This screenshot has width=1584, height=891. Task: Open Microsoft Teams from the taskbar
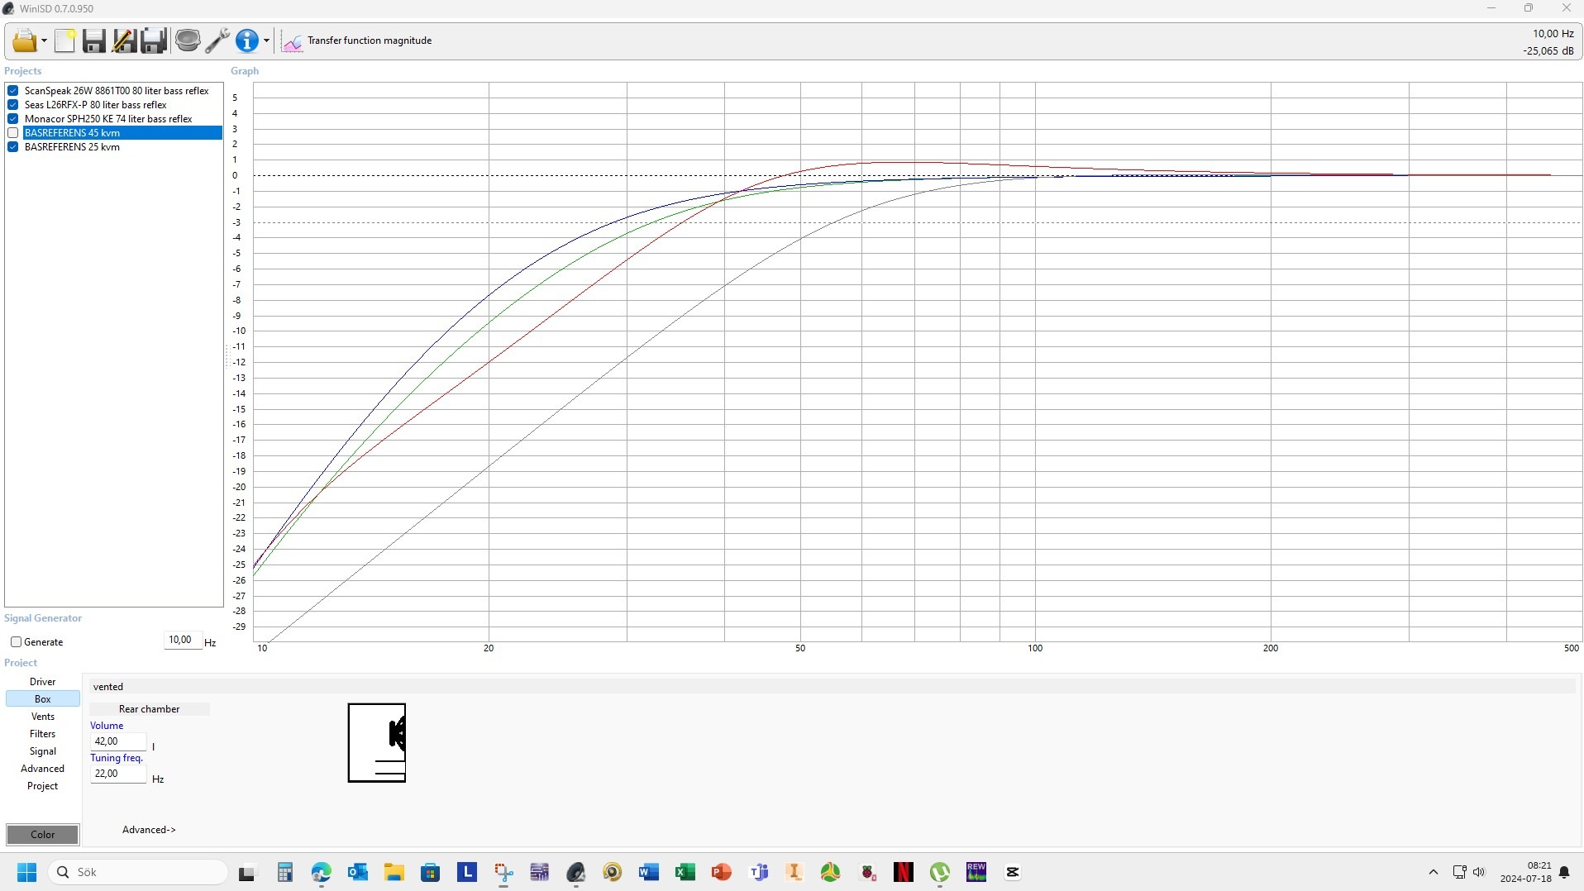[x=758, y=872]
